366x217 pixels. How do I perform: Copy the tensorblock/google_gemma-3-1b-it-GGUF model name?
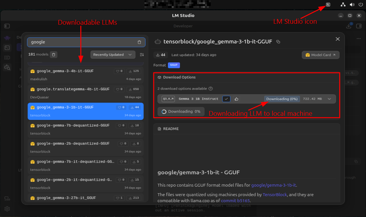278,42
